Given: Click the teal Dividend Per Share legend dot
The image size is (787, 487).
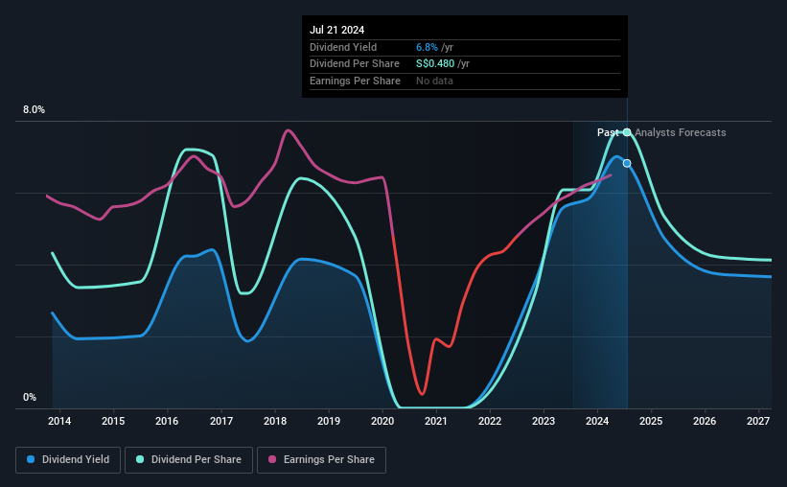Looking at the screenshot, I should tap(140, 459).
